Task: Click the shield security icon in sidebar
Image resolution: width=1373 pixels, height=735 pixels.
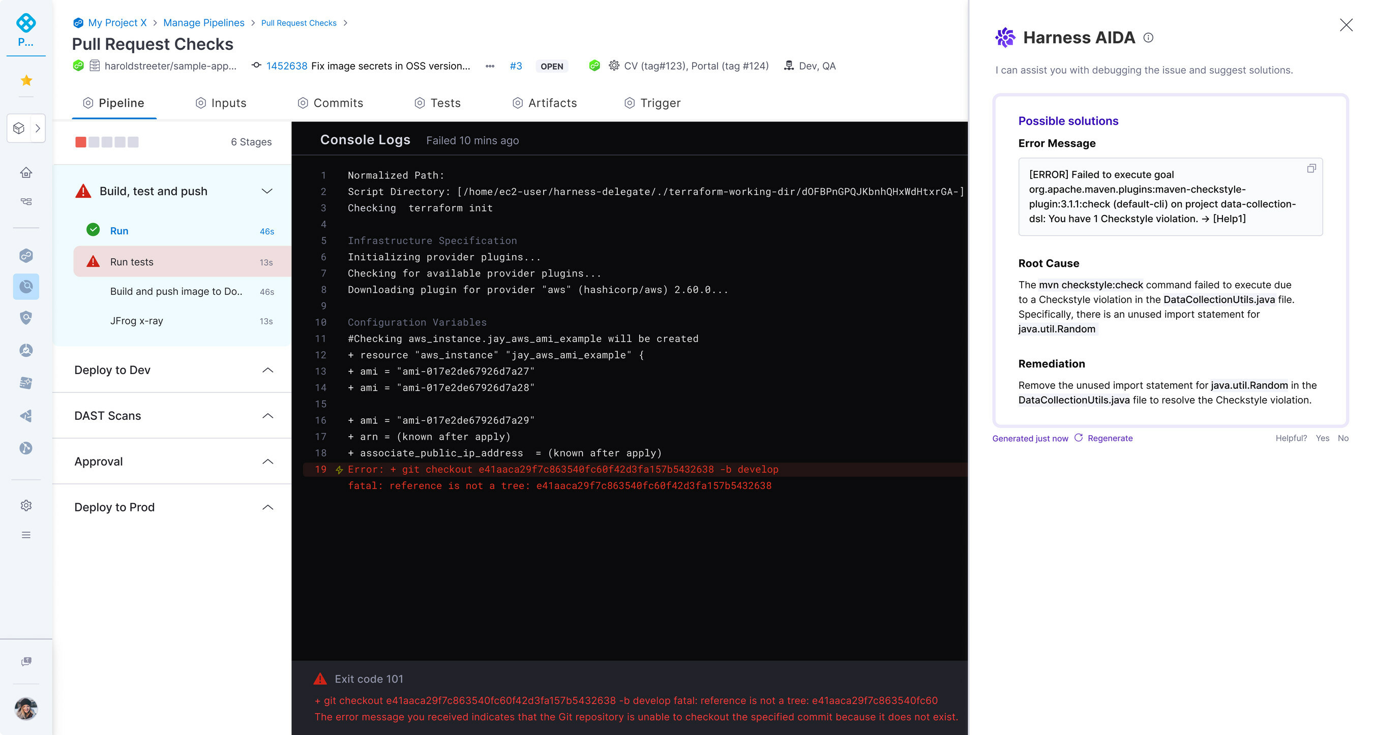Action: click(26, 318)
